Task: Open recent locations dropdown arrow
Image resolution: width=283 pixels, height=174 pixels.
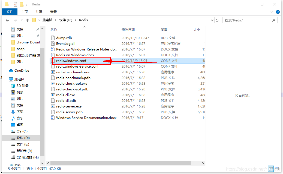Action: point(22,20)
